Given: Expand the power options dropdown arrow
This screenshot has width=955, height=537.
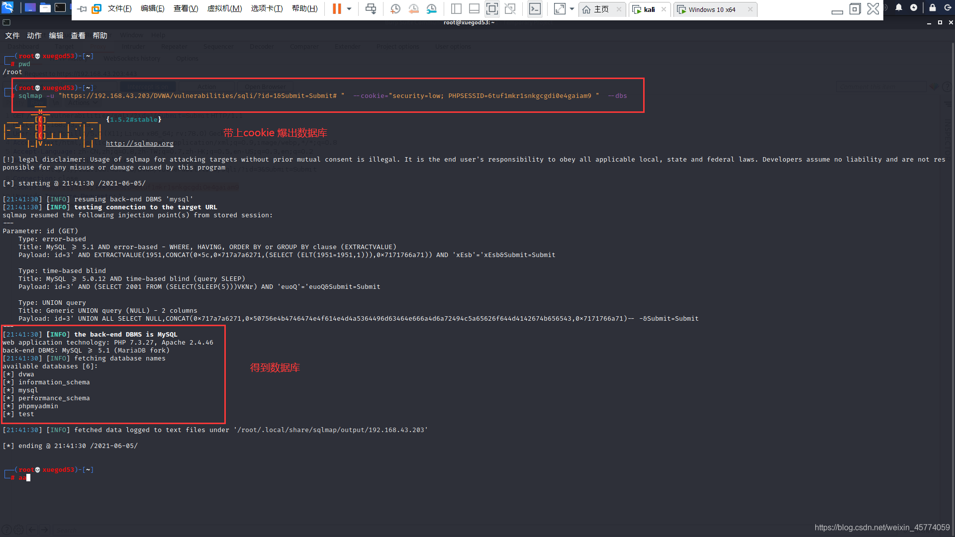Looking at the screenshot, I should [349, 9].
